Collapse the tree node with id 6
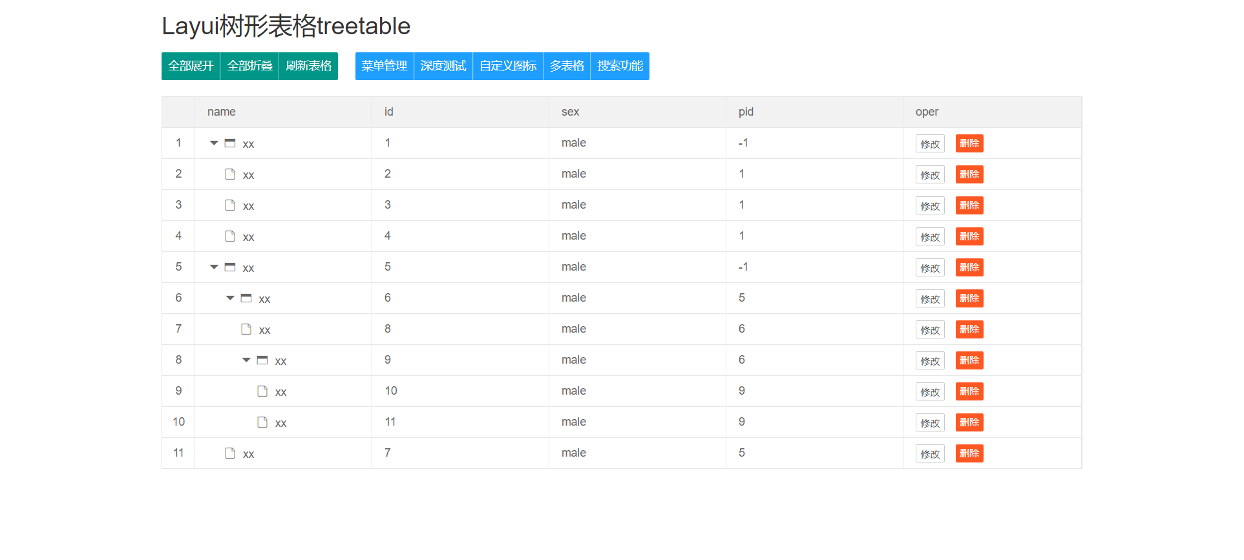Viewport: 1244px width, 560px height. (x=230, y=298)
